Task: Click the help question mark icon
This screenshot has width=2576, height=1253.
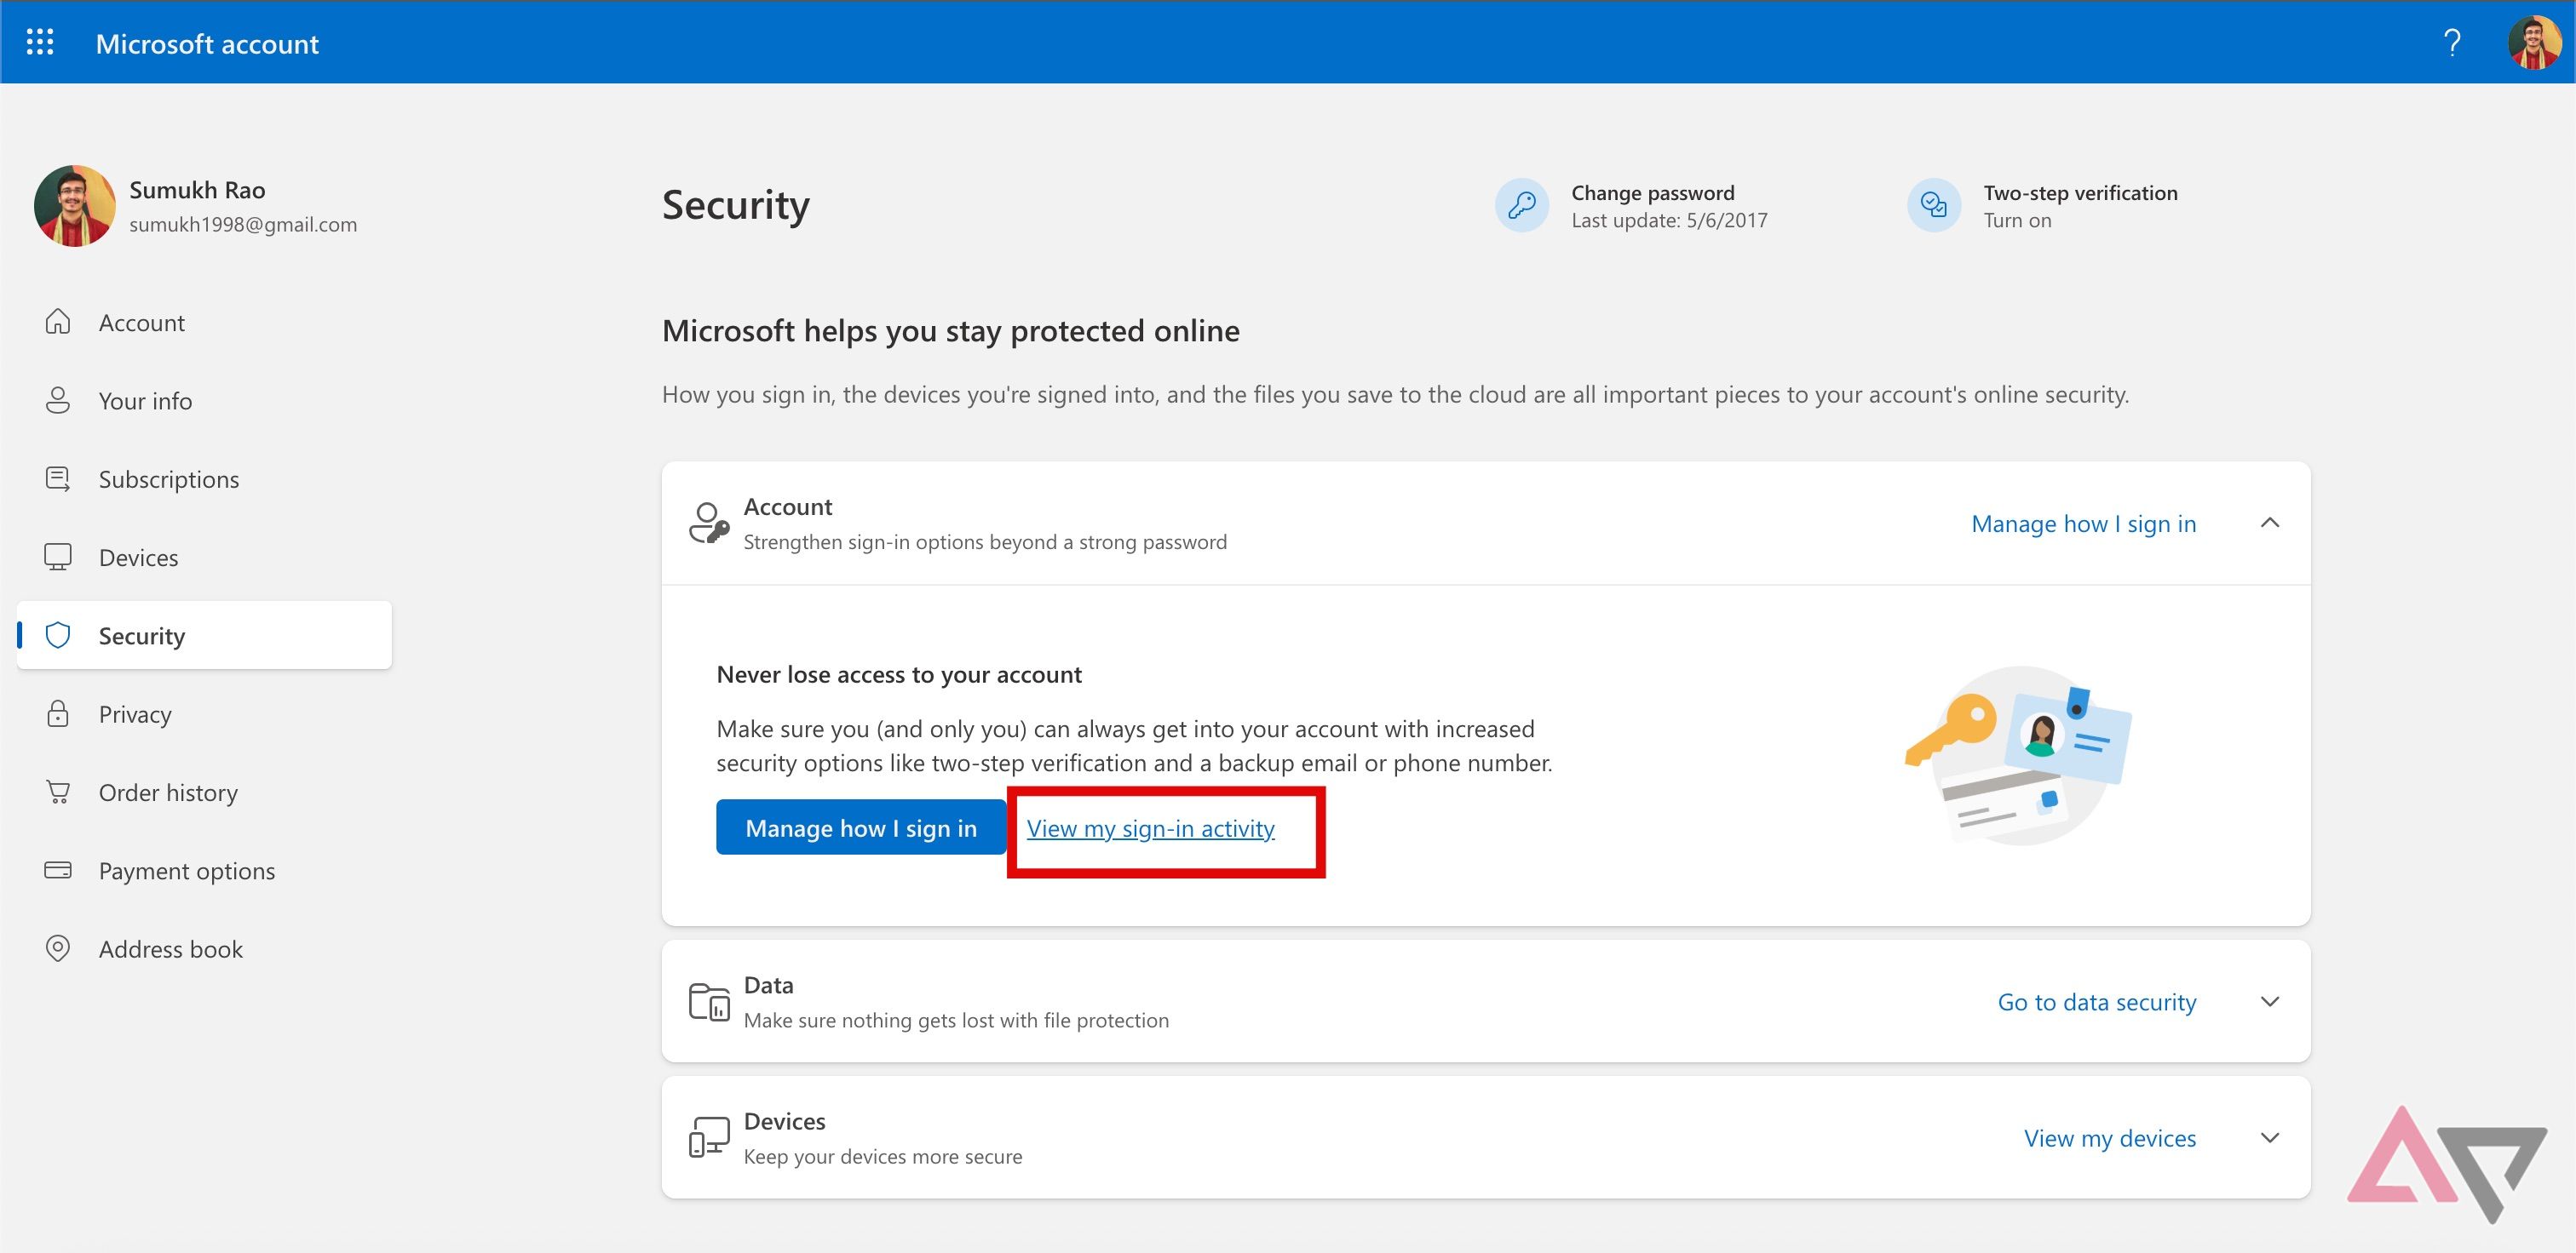Action: [2451, 43]
